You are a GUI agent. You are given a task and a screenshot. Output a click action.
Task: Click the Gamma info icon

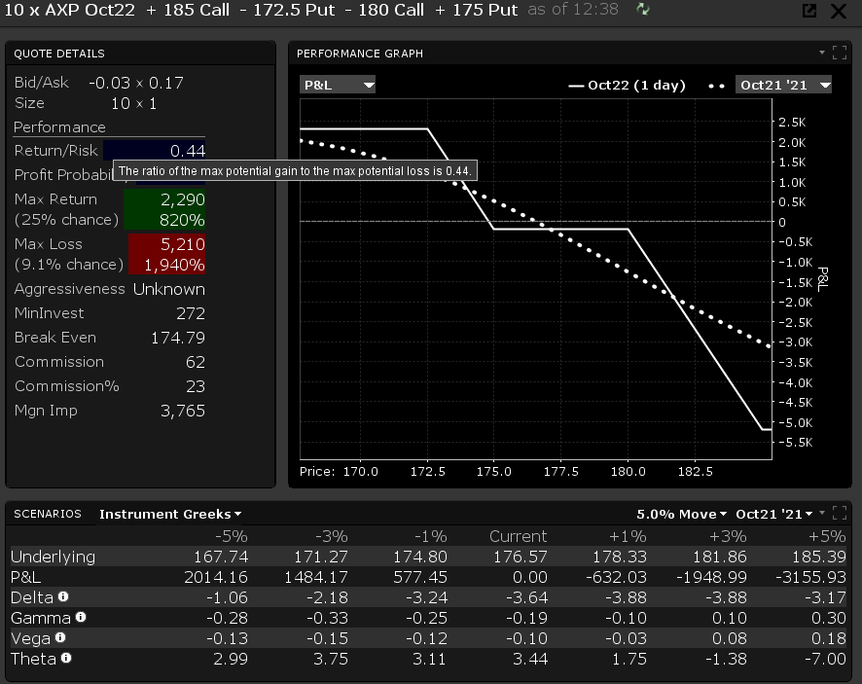[81, 617]
